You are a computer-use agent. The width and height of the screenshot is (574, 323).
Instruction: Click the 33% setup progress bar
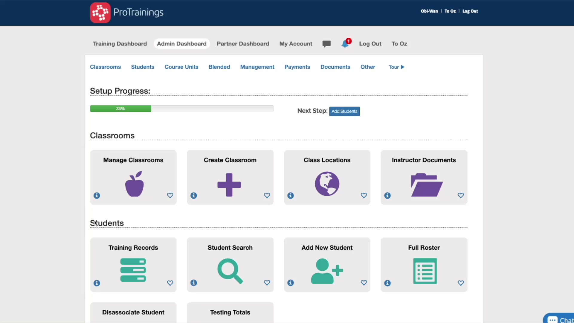(x=182, y=109)
